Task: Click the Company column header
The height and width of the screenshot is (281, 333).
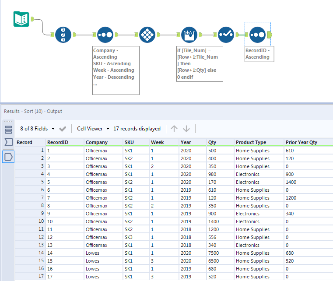Action: click(96, 142)
